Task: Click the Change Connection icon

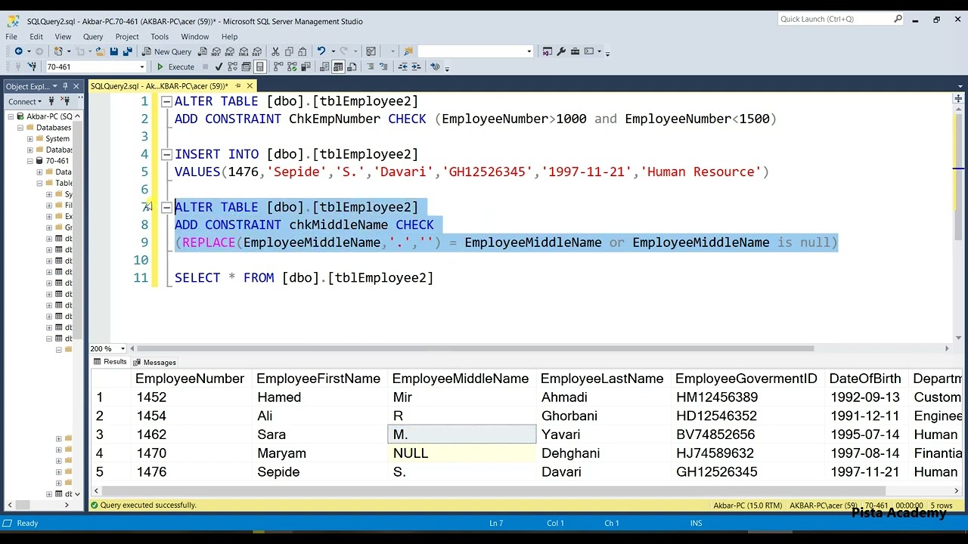Action: click(x=32, y=66)
